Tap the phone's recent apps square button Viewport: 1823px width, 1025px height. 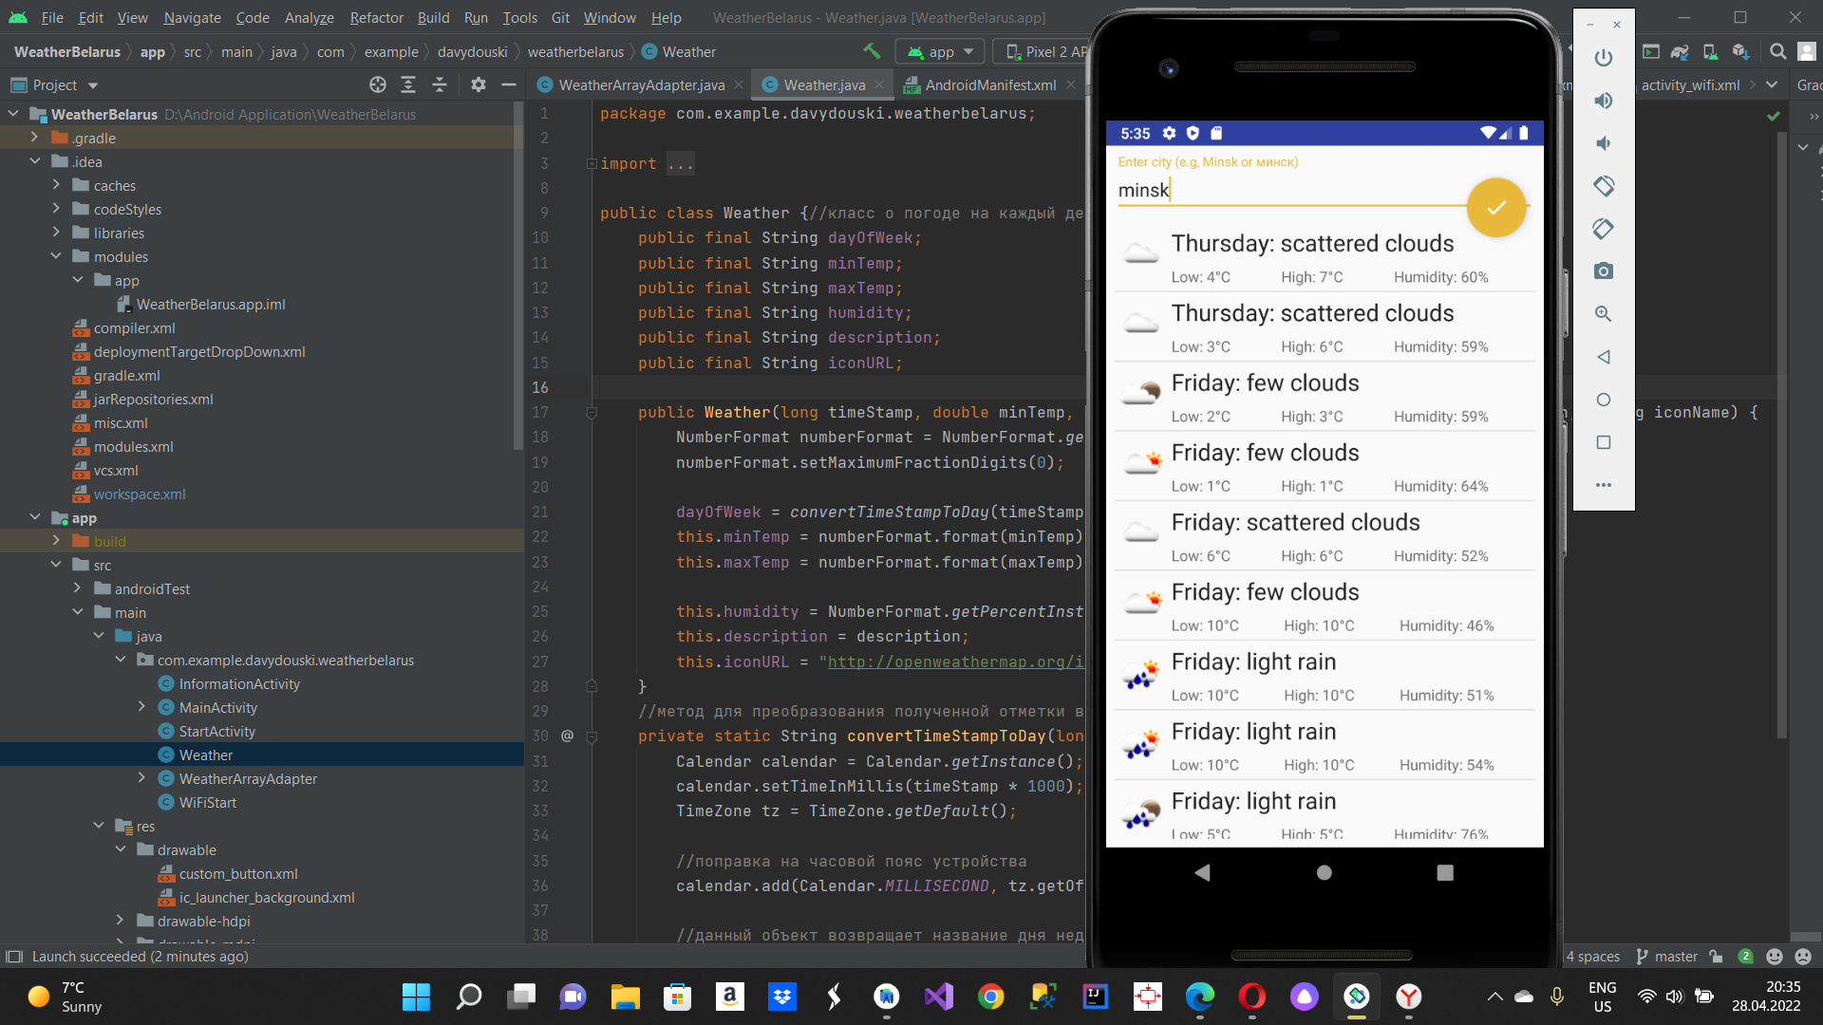[x=1445, y=872]
